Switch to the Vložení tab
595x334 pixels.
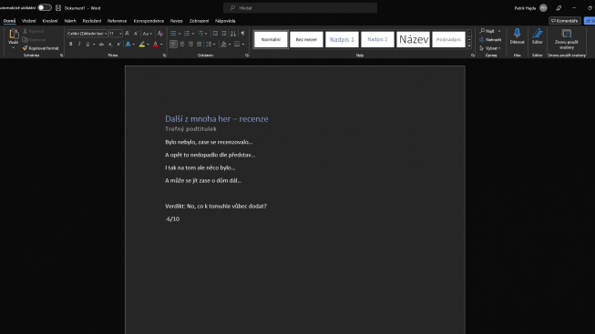[29, 21]
